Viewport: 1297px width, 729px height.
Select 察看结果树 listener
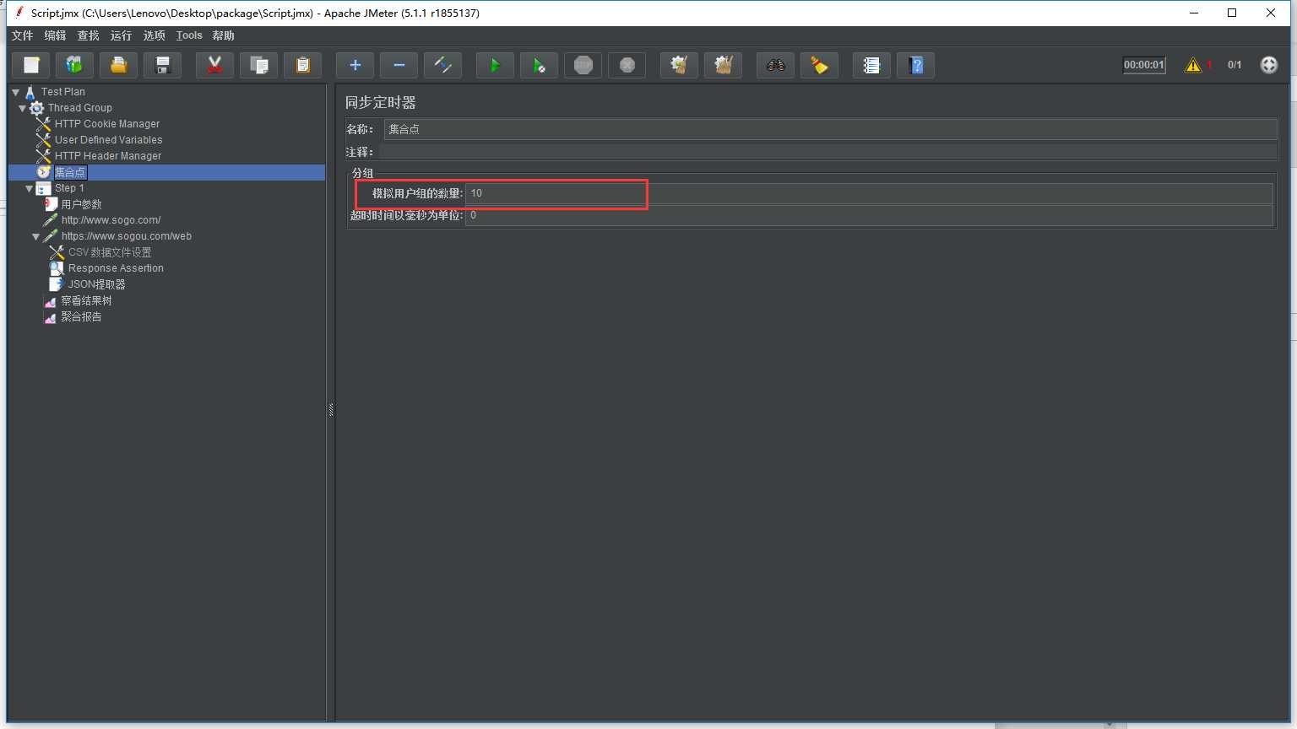click(86, 300)
